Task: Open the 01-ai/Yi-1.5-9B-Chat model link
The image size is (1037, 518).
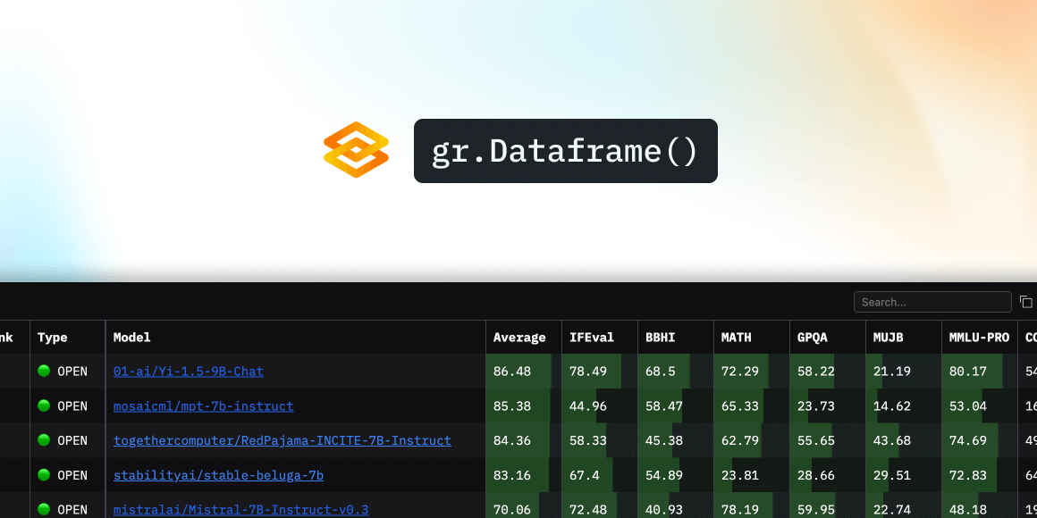Action: (x=189, y=371)
